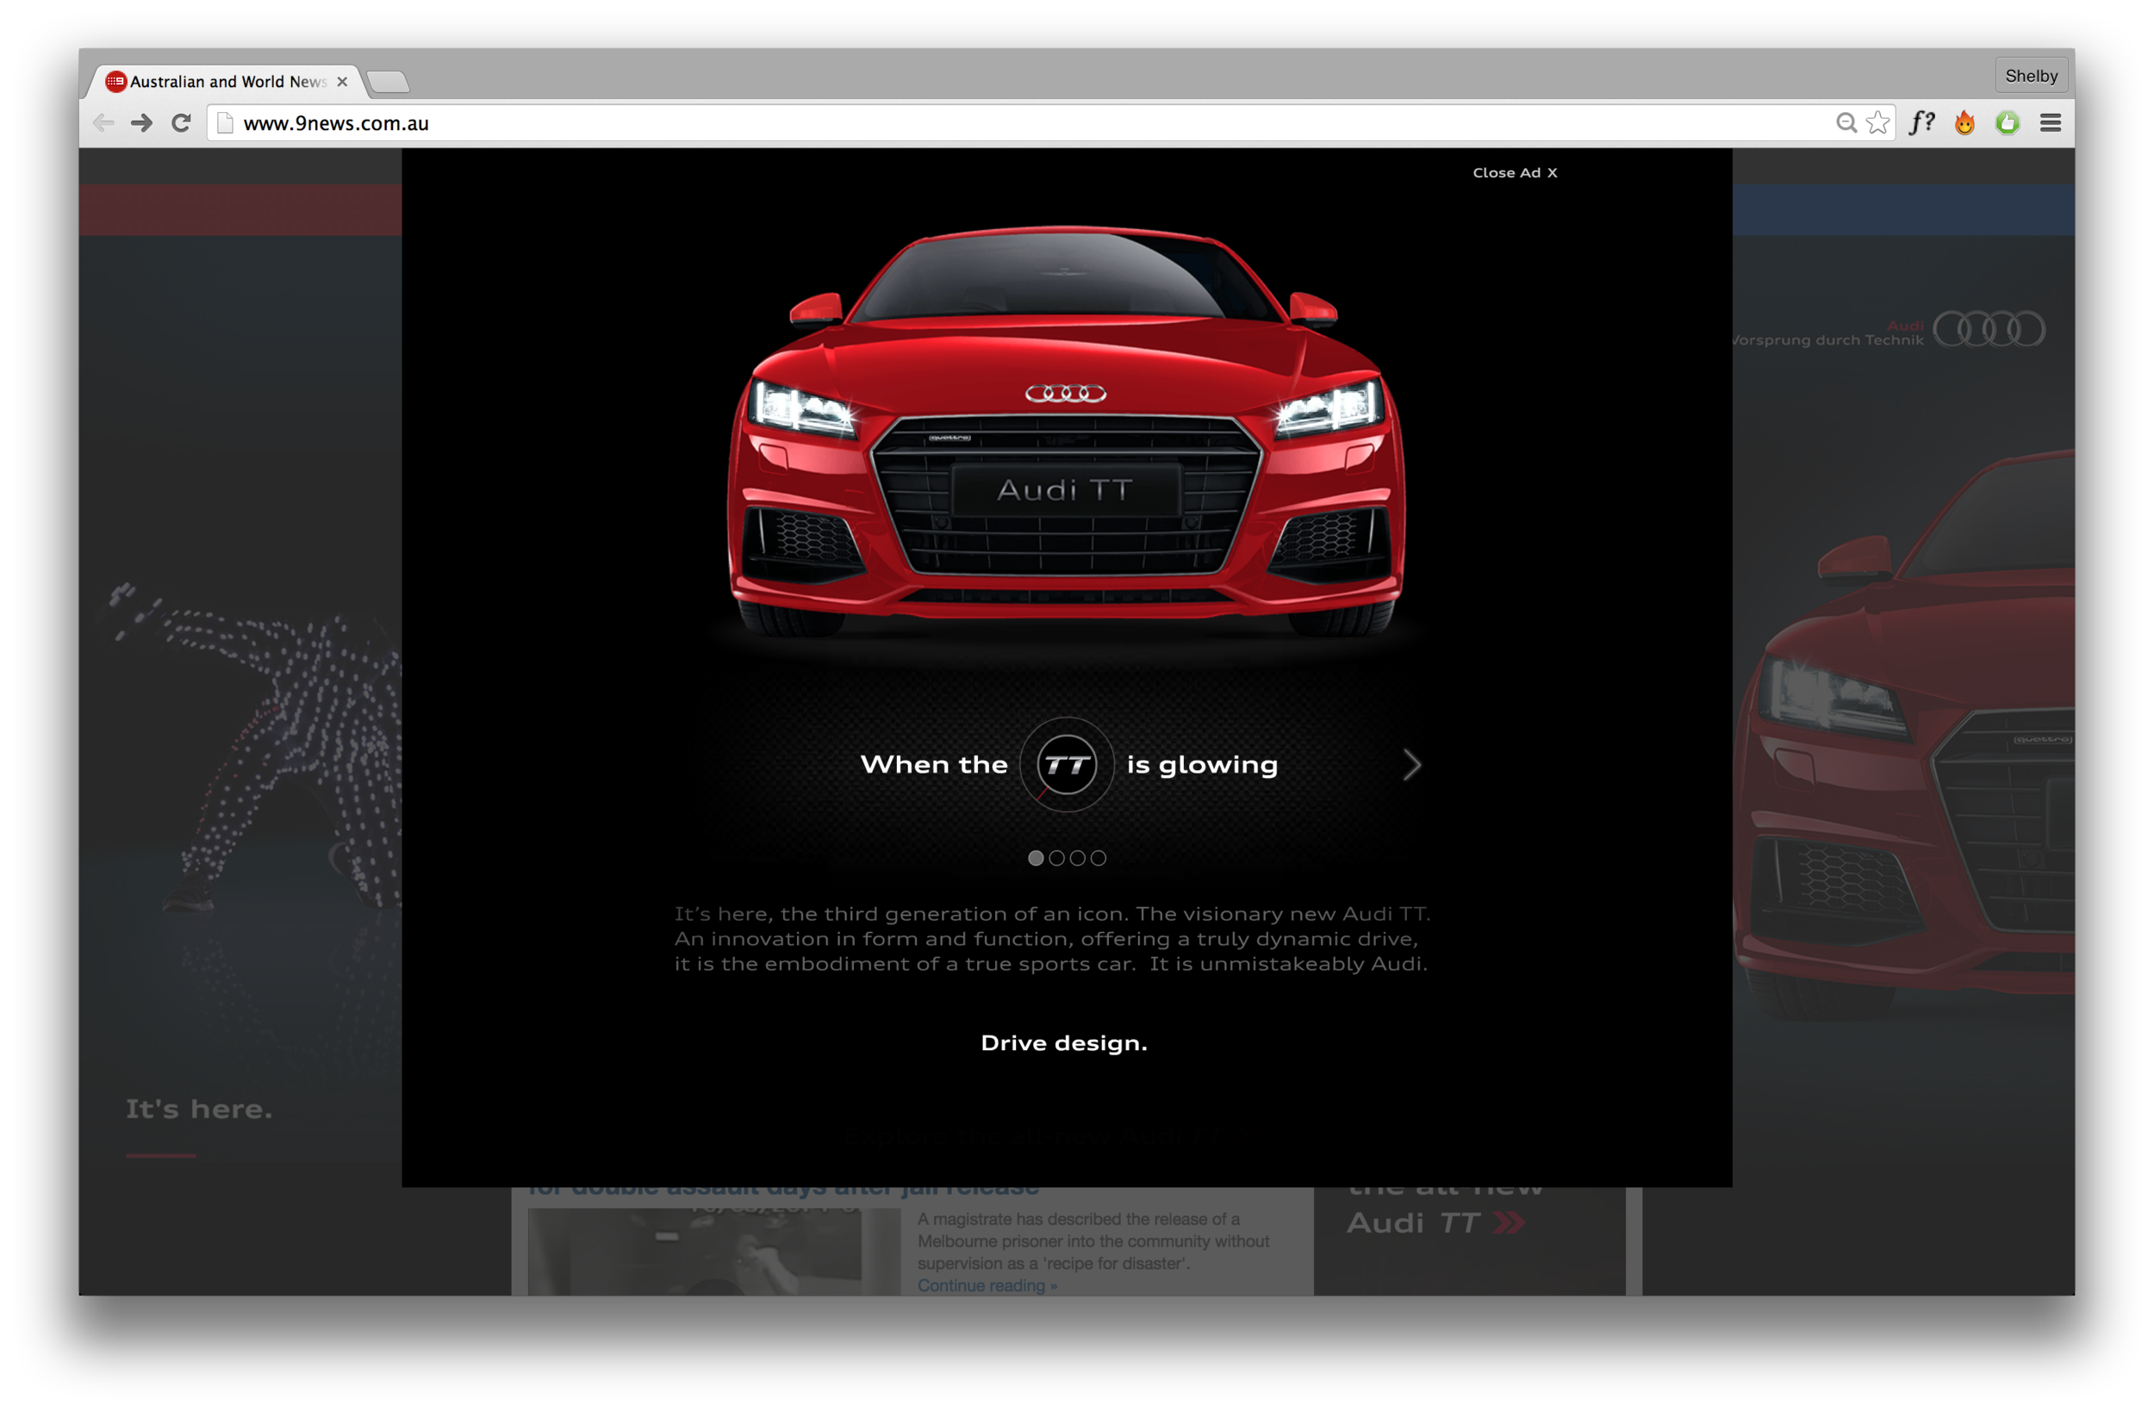Click the Continue reading link
Screen dimensions: 2154x1405
point(987,1285)
